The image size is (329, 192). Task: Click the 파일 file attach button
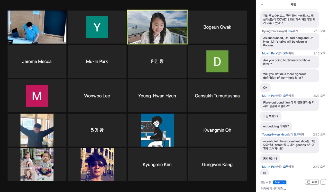(312, 182)
